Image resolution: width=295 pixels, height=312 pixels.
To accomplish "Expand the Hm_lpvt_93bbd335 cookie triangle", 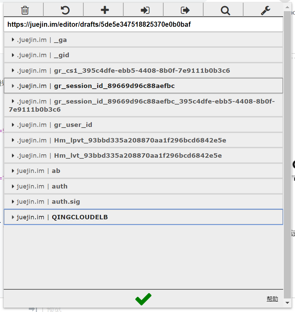I will pyautogui.click(x=13, y=140).
